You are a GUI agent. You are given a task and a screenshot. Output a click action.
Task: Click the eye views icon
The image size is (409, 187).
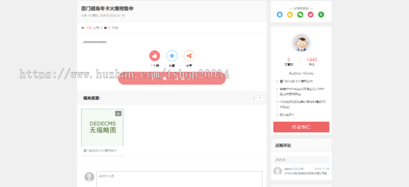pyautogui.click(x=83, y=28)
